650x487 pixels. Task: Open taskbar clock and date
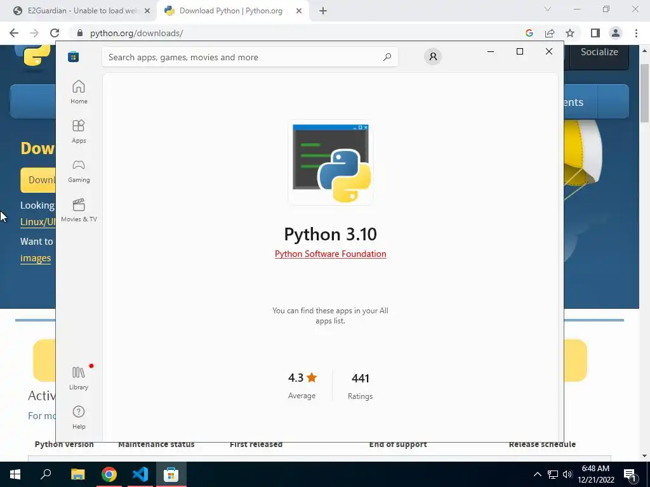595,474
